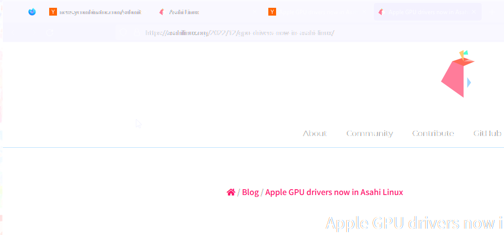Go home via the breadcrumb house icon
Image resolution: width=504 pixels, height=235 pixels.
[231, 193]
